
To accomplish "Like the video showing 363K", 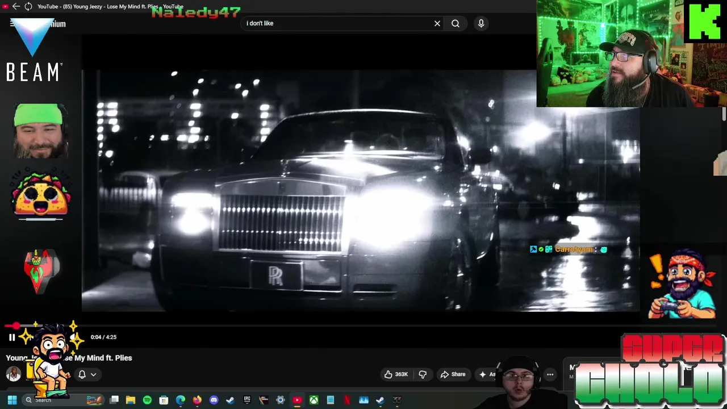I will (x=396, y=374).
